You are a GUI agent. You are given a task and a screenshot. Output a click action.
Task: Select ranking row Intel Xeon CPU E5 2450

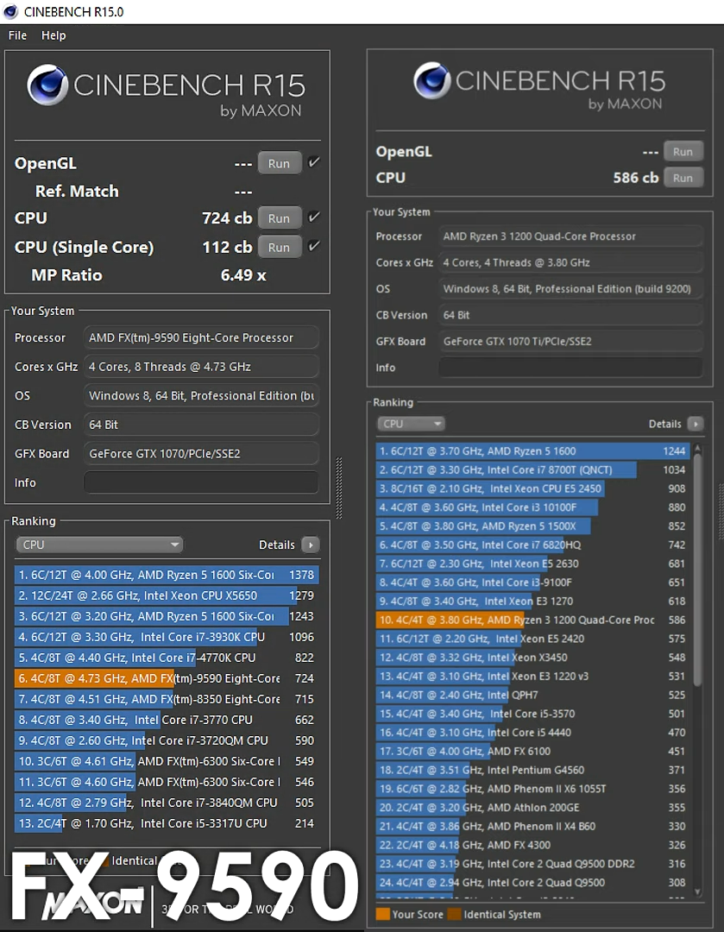pos(532,488)
